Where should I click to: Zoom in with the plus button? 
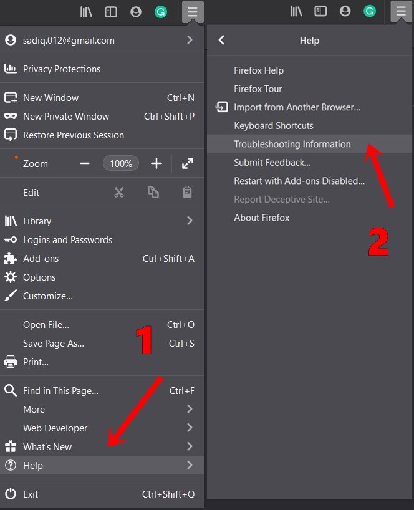coord(156,163)
